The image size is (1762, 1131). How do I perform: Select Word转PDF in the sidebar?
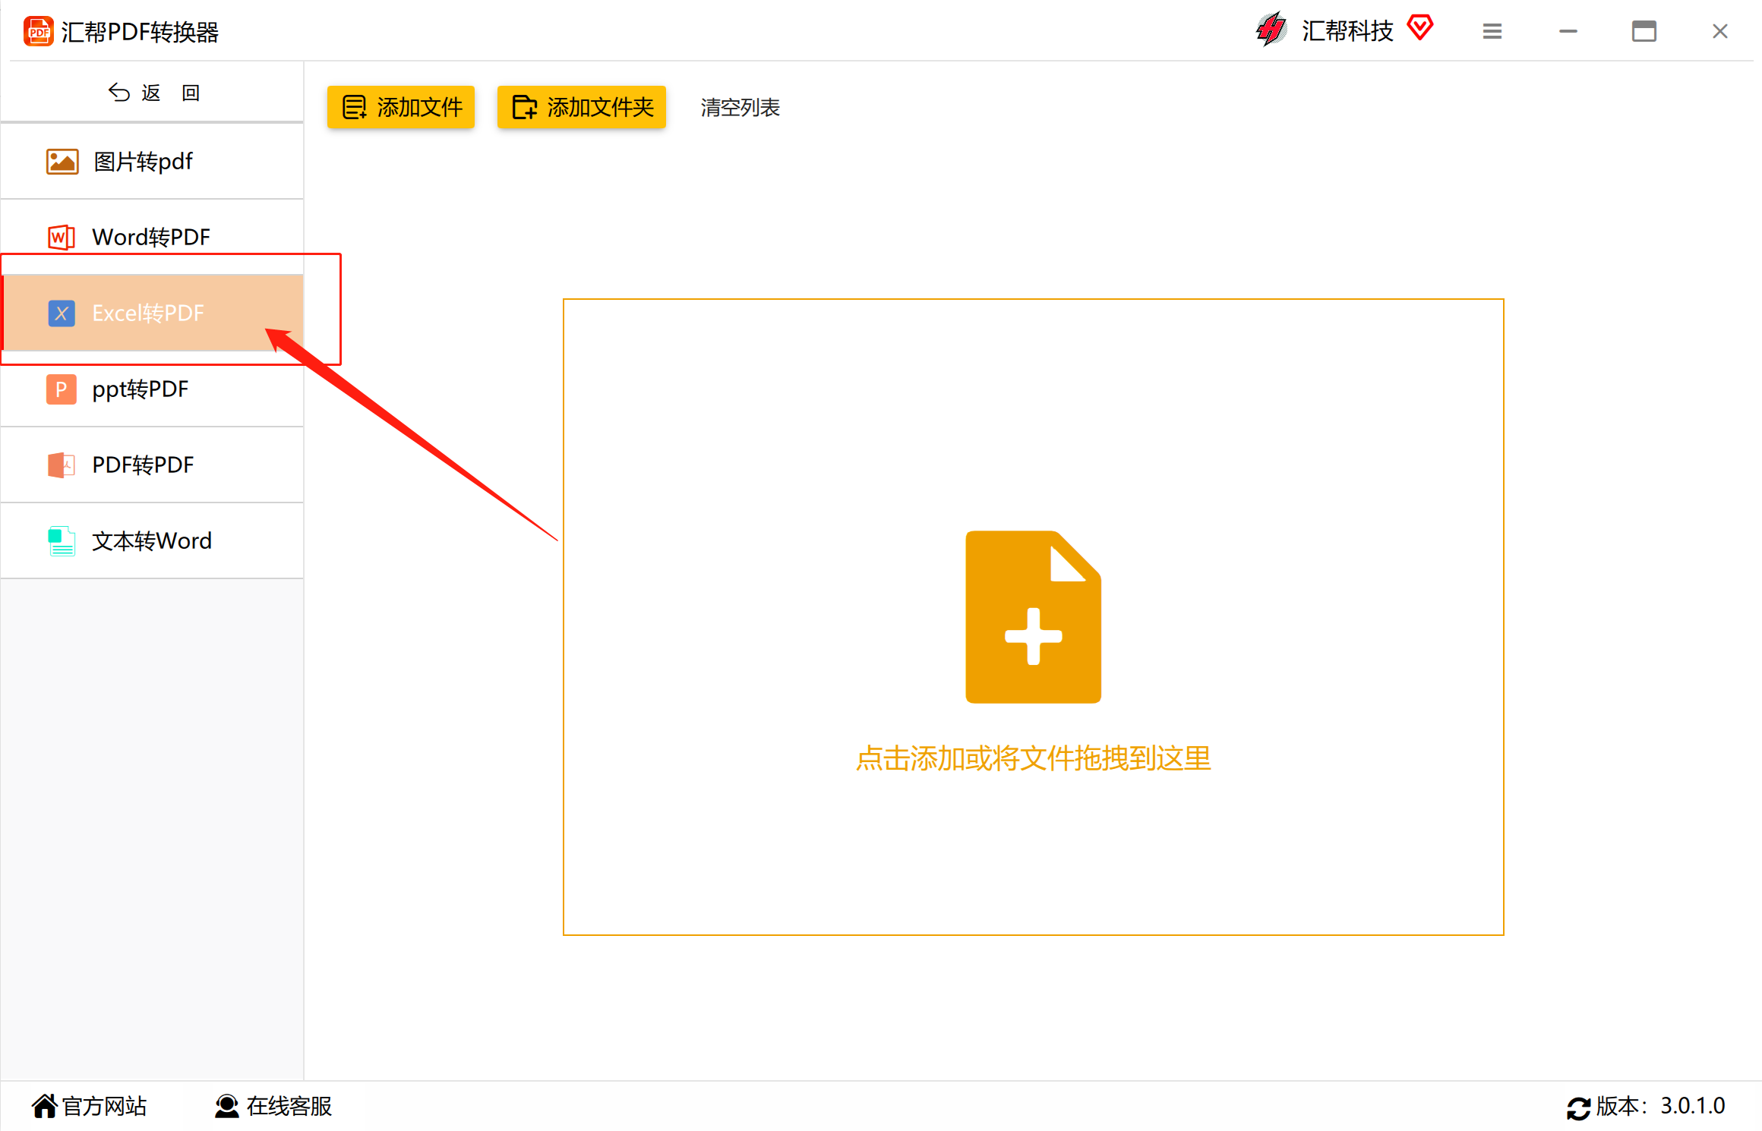[x=152, y=237]
